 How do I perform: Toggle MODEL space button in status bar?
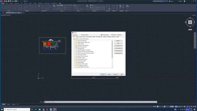pyautogui.click(x=155, y=107)
